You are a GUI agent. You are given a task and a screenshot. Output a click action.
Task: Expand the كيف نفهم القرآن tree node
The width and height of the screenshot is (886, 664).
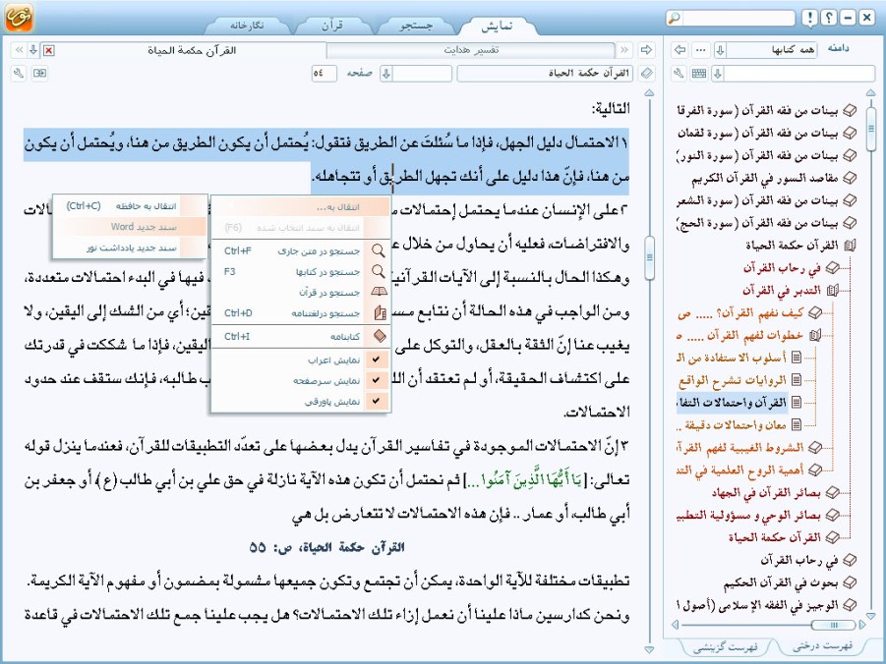coord(814,313)
